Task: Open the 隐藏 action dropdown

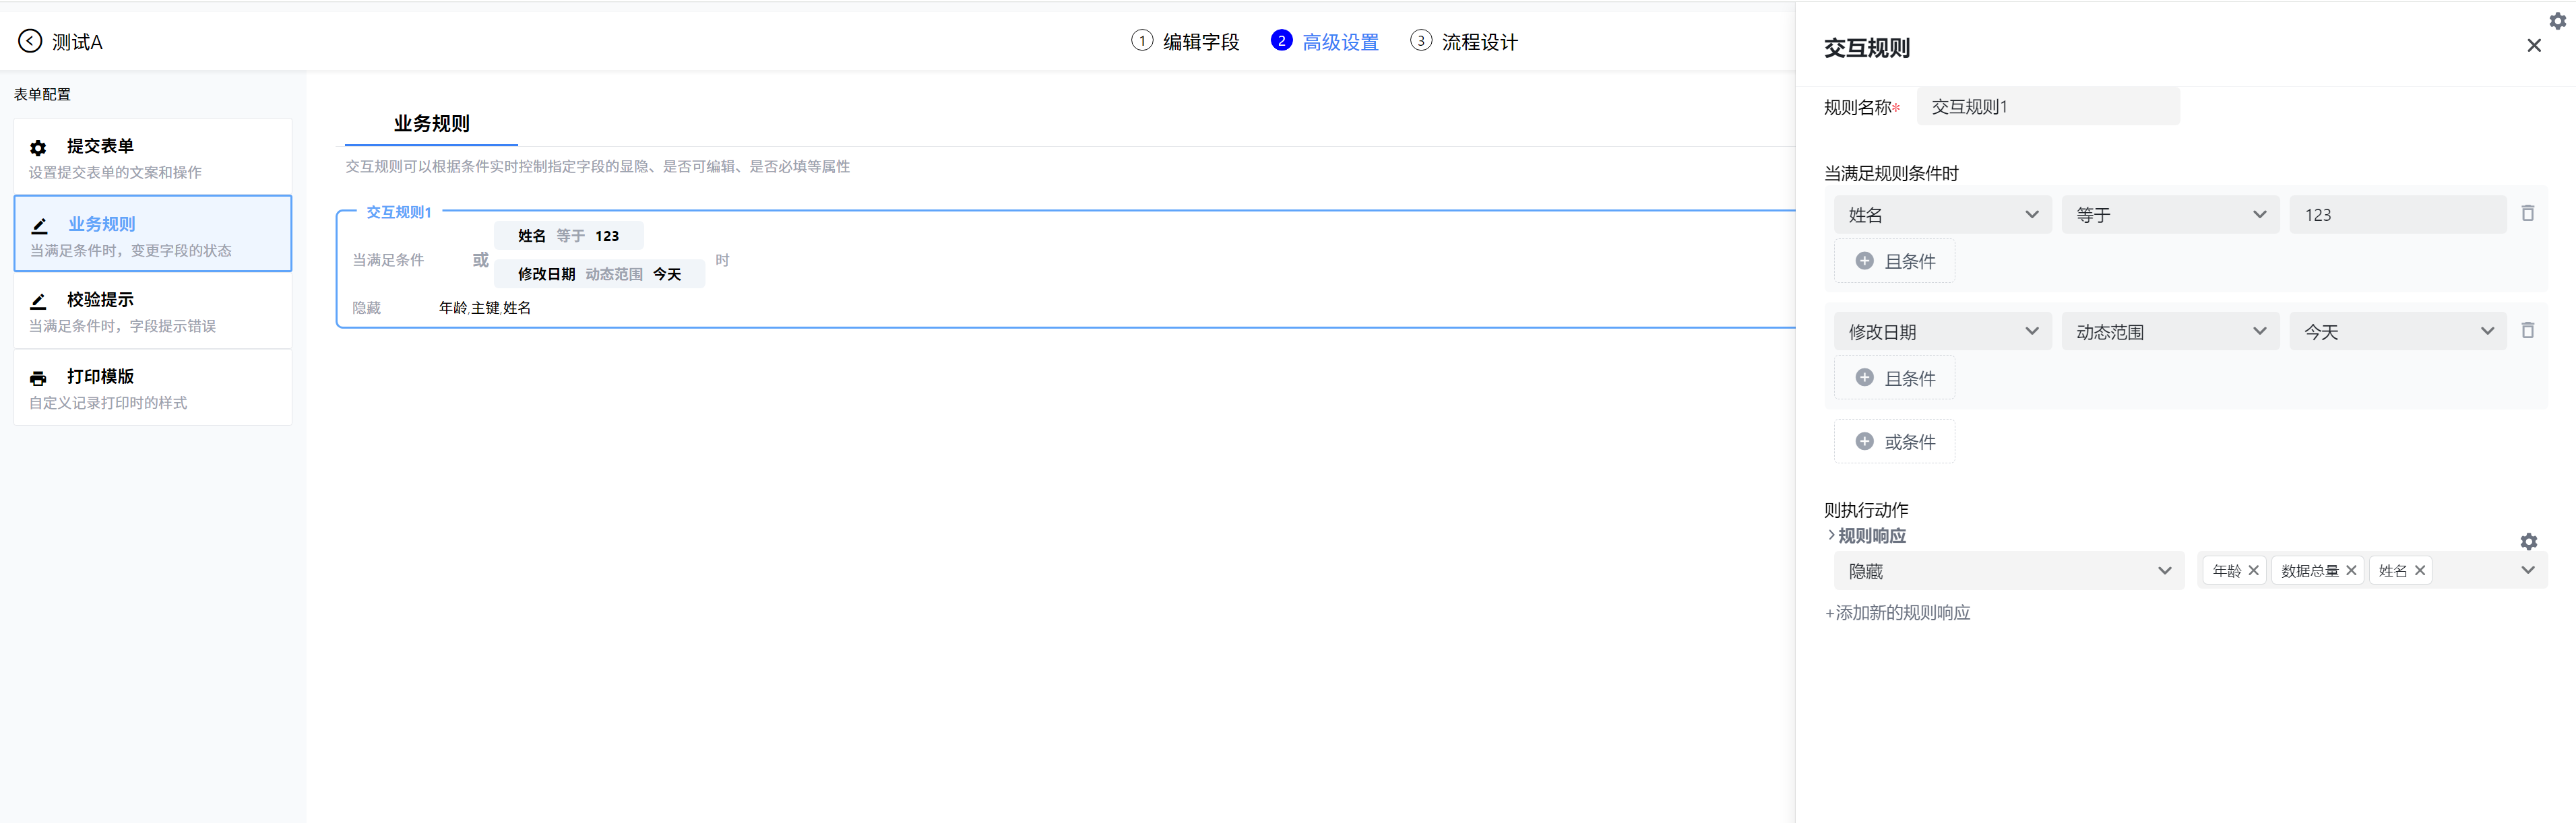Action: pos(2009,570)
